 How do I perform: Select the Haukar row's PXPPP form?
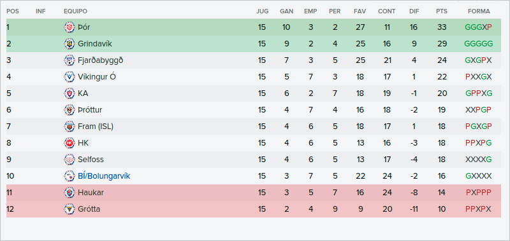[479, 193]
